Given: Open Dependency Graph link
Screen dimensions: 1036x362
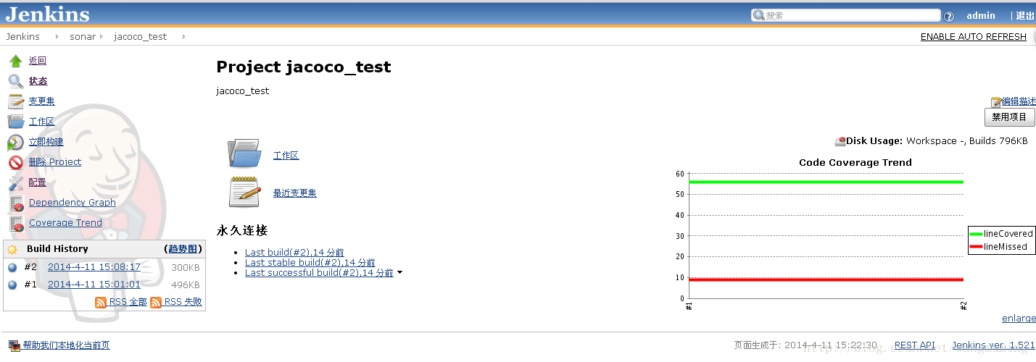Looking at the screenshot, I should (72, 203).
